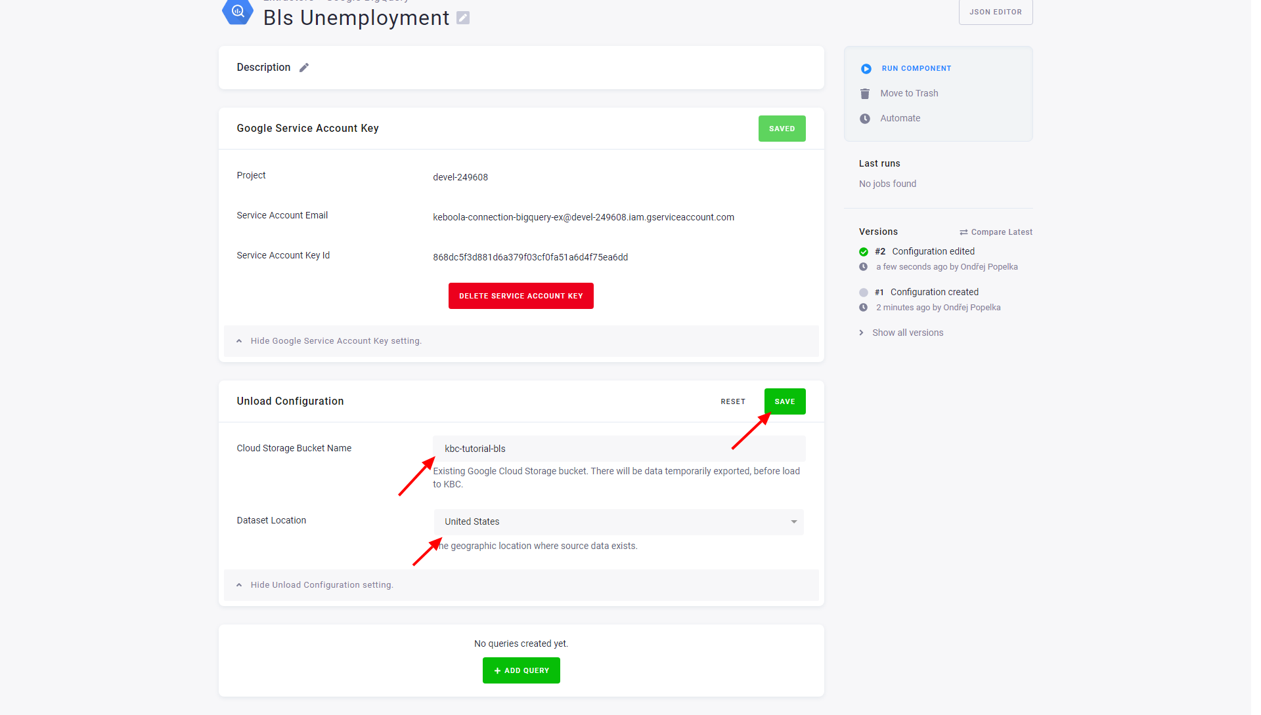Click the Description heading
Screen dimensions: 1261x715
click(263, 68)
